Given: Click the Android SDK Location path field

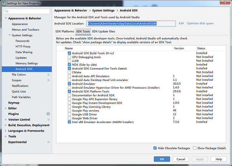Looking at the screenshot, I should pos(131,24).
